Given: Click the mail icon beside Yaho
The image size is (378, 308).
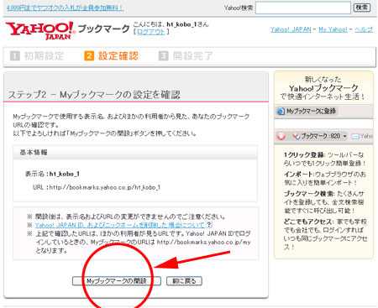Looking at the screenshot, I should 355,136.
